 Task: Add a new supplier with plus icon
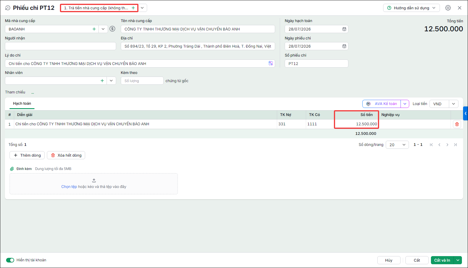click(94, 29)
